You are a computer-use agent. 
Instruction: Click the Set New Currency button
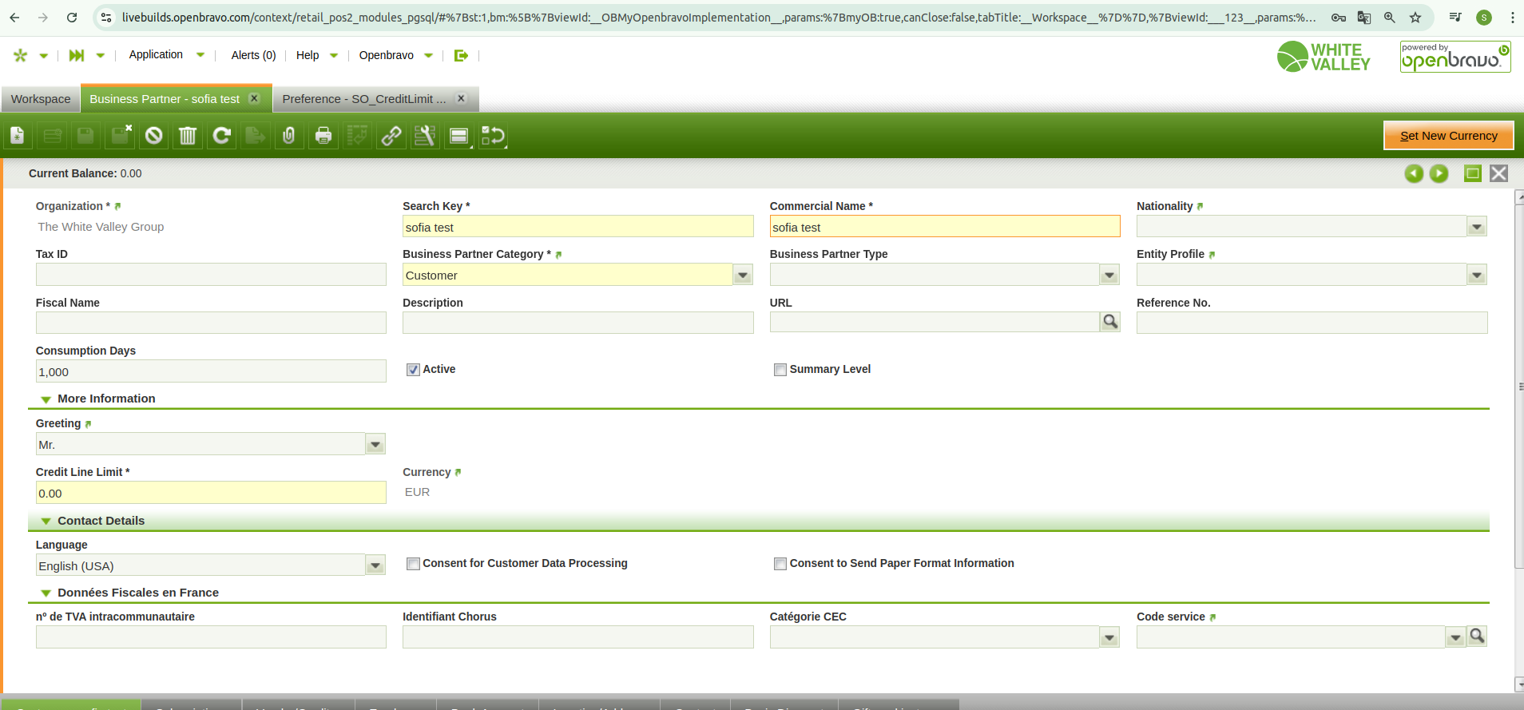click(1448, 136)
